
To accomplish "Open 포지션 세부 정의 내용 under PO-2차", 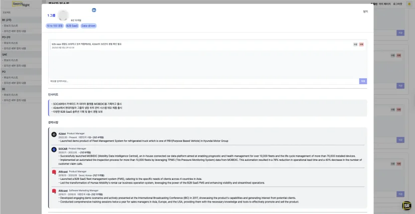I will point(14,49).
